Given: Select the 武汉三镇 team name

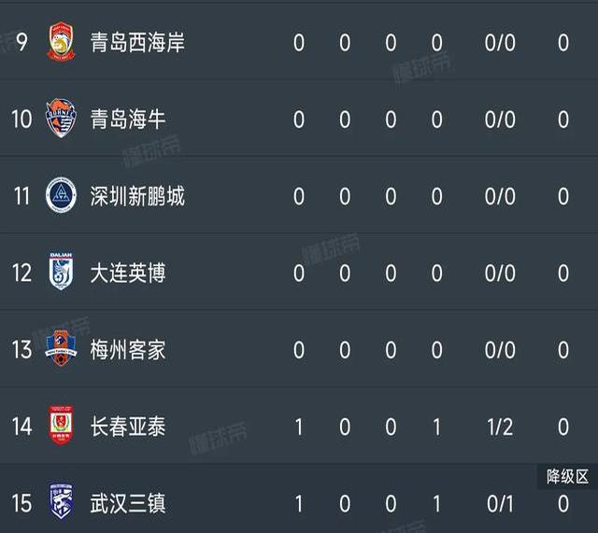Looking at the screenshot, I should click(x=127, y=504).
